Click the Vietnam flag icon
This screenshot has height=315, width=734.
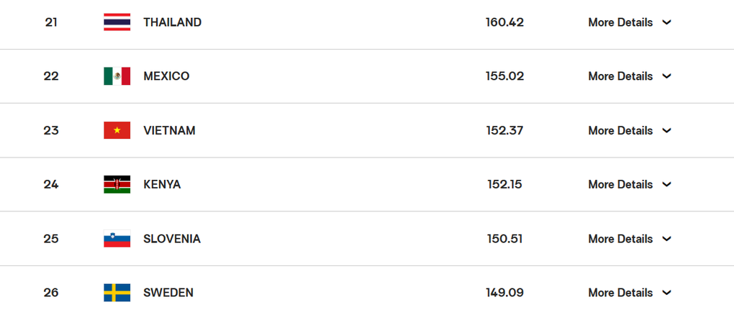pyautogui.click(x=117, y=130)
